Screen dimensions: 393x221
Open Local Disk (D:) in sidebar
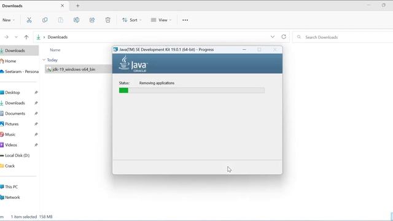tap(17, 155)
